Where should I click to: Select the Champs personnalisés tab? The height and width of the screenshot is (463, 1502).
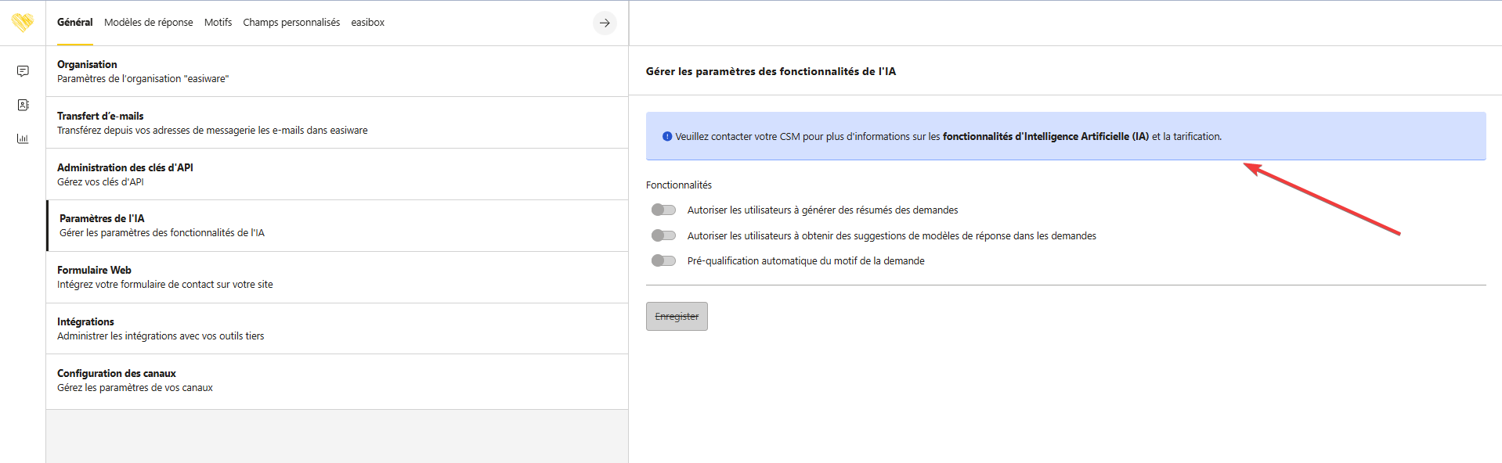tap(291, 23)
